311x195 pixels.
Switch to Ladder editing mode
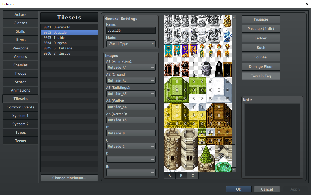[x=261, y=38]
